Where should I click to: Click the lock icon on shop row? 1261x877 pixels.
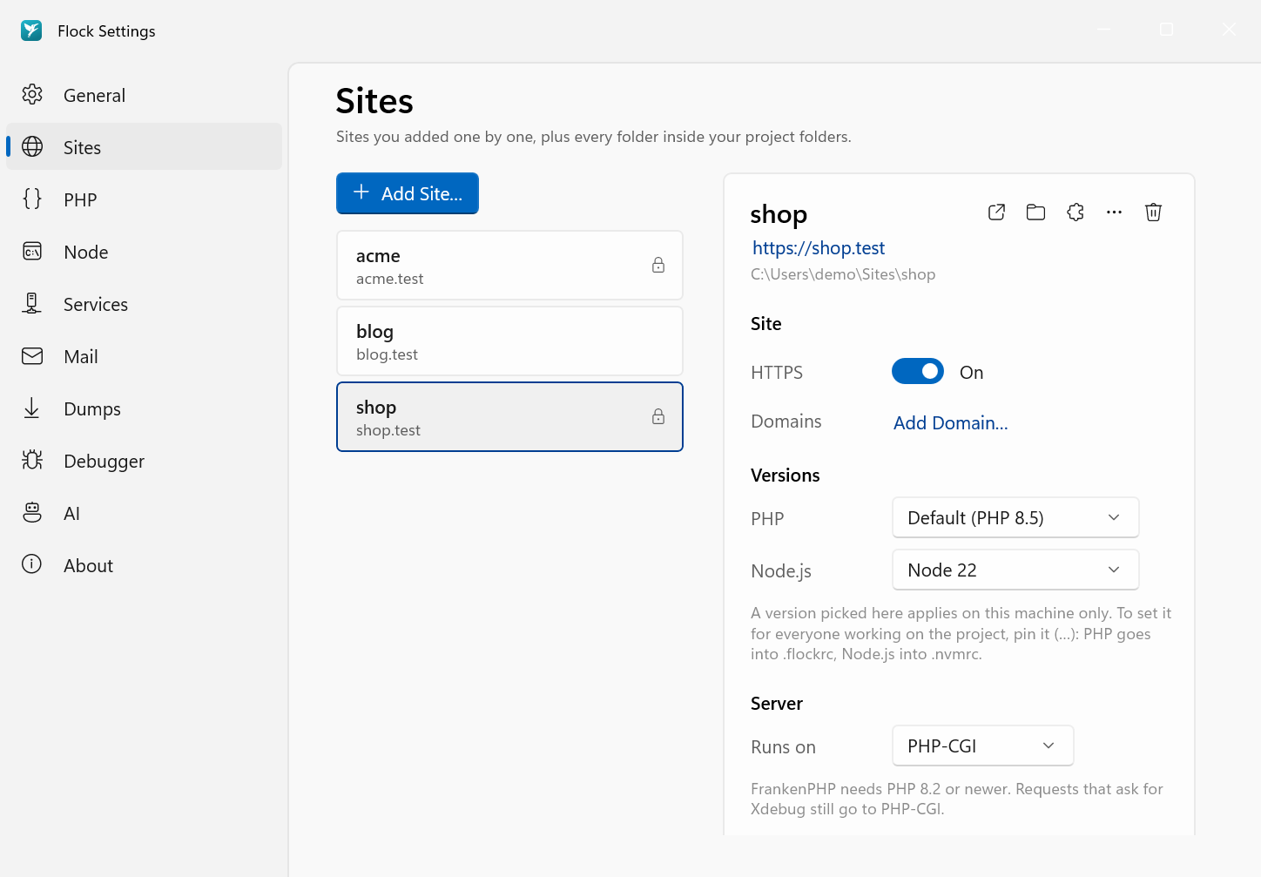coord(658,417)
